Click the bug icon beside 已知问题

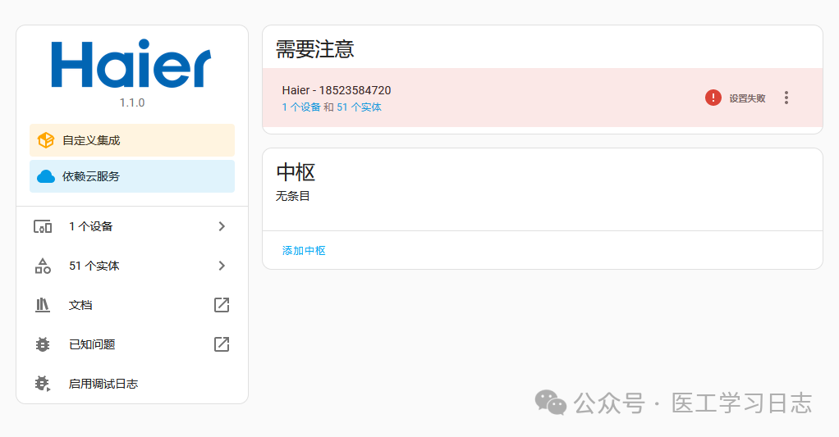tap(43, 344)
